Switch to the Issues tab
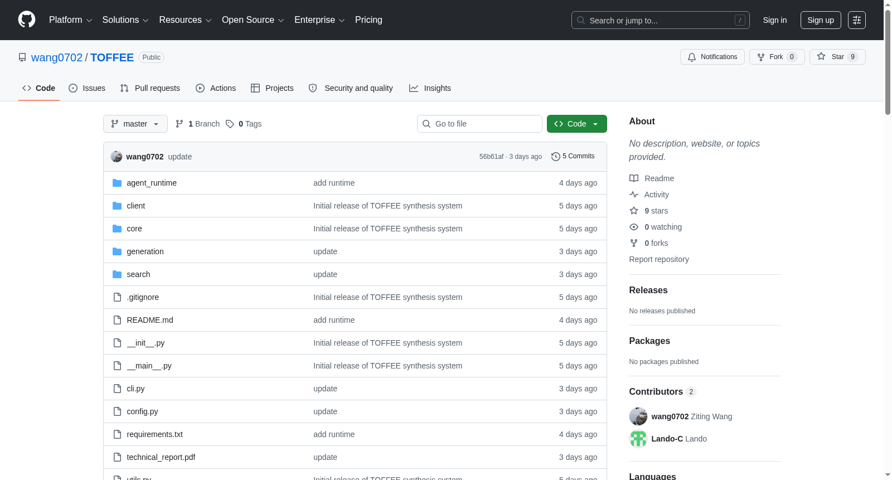 click(87, 88)
